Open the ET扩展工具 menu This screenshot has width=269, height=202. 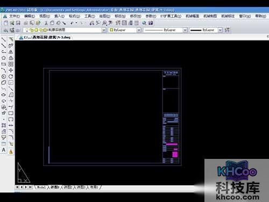click(171, 16)
